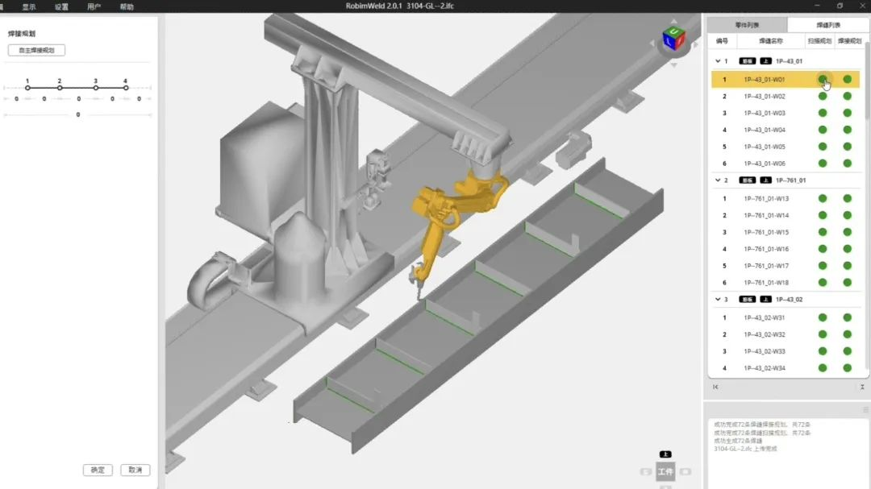
Task: Select weld row 1P--761_01-W17
Action: [x=765, y=266]
